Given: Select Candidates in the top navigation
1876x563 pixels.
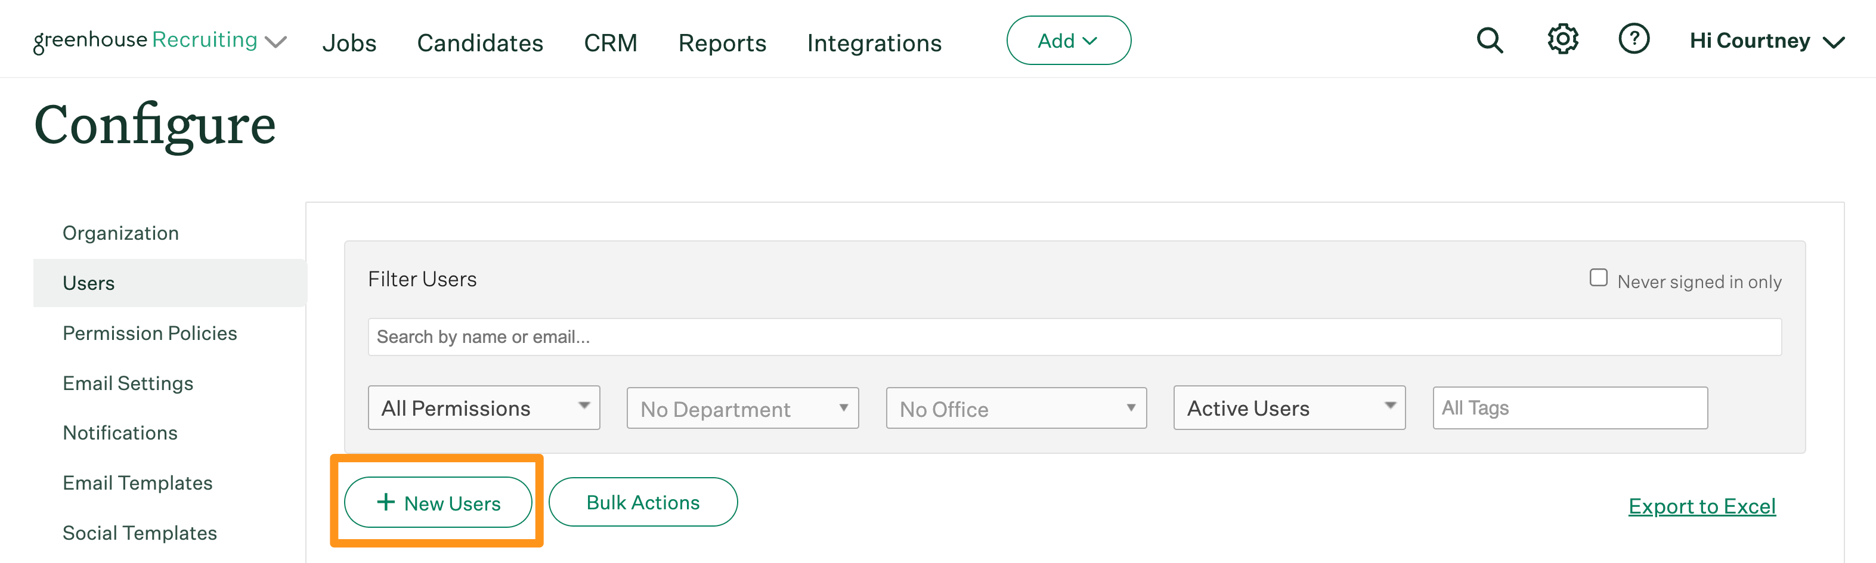Looking at the screenshot, I should [480, 43].
